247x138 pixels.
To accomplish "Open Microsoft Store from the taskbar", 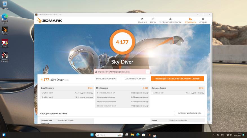I will 144,135.
